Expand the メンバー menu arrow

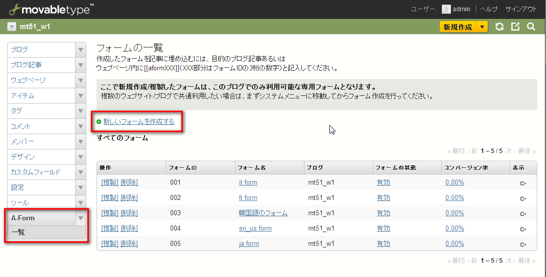tap(81, 142)
